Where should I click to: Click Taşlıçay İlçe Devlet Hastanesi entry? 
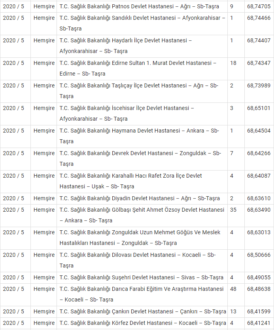point(139,91)
